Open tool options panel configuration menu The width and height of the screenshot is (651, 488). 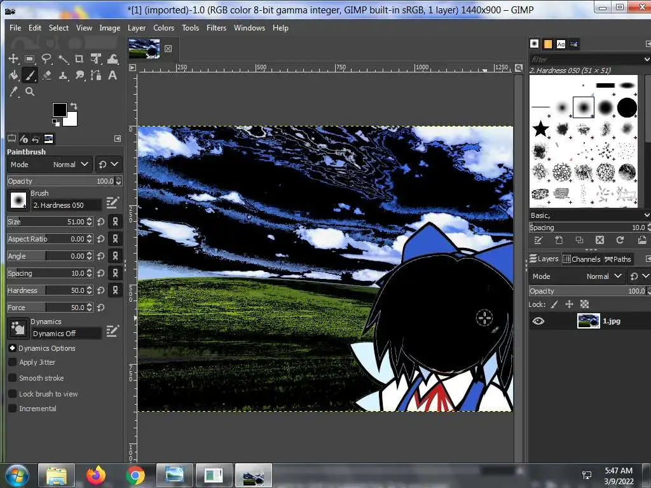tap(118, 139)
